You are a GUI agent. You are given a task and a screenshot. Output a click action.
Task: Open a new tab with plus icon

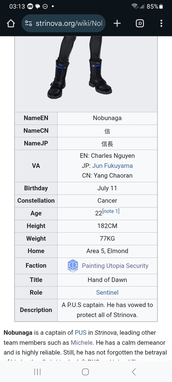[117, 23]
